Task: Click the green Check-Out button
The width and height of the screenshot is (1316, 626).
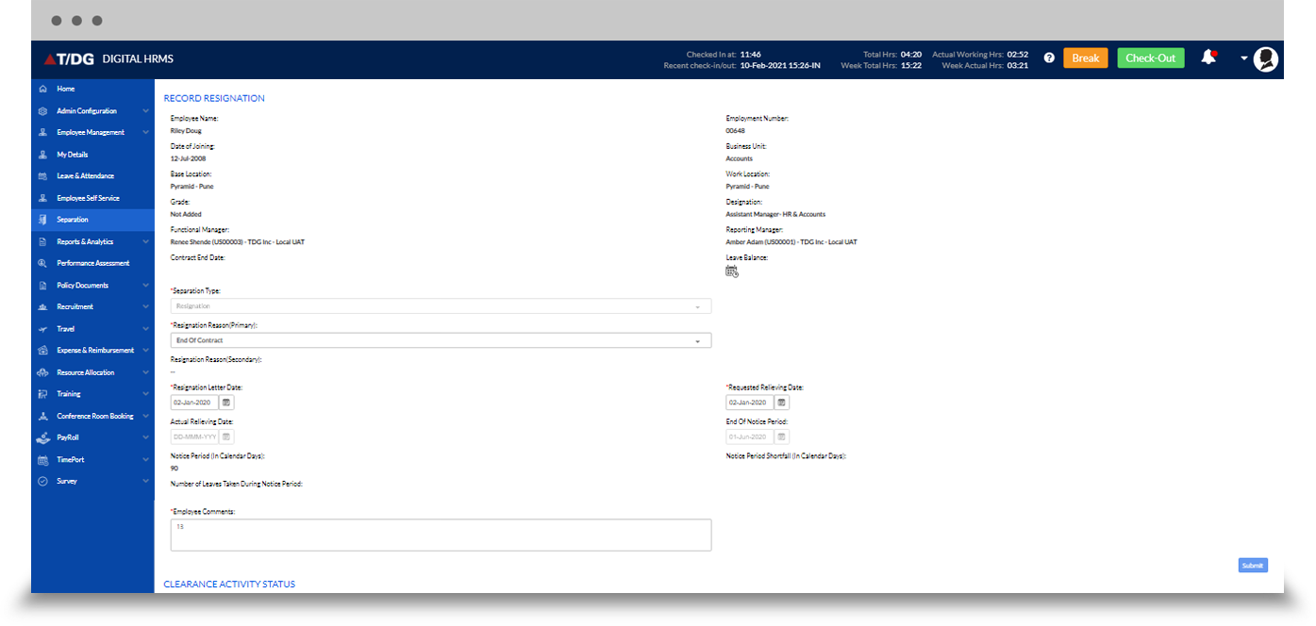Action: [1151, 58]
